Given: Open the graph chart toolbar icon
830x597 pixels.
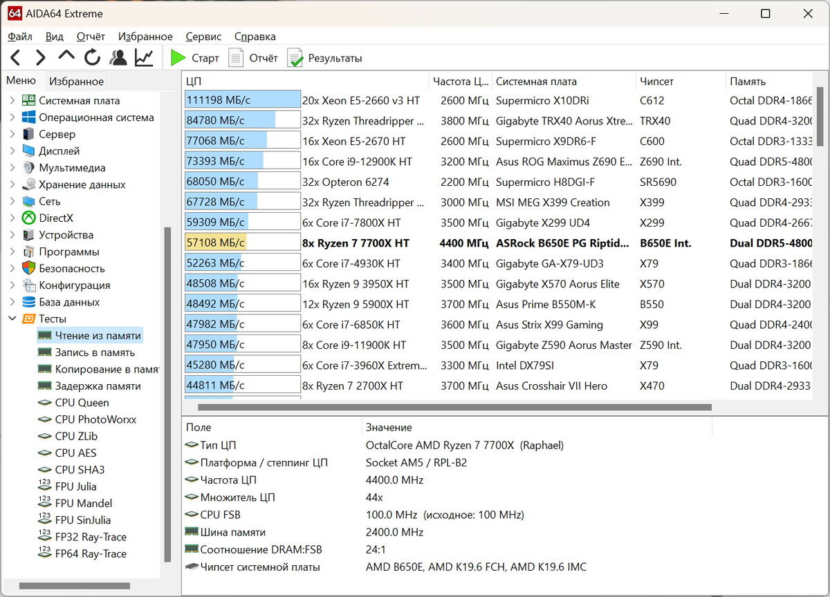Looking at the screenshot, I should point(144,58).
